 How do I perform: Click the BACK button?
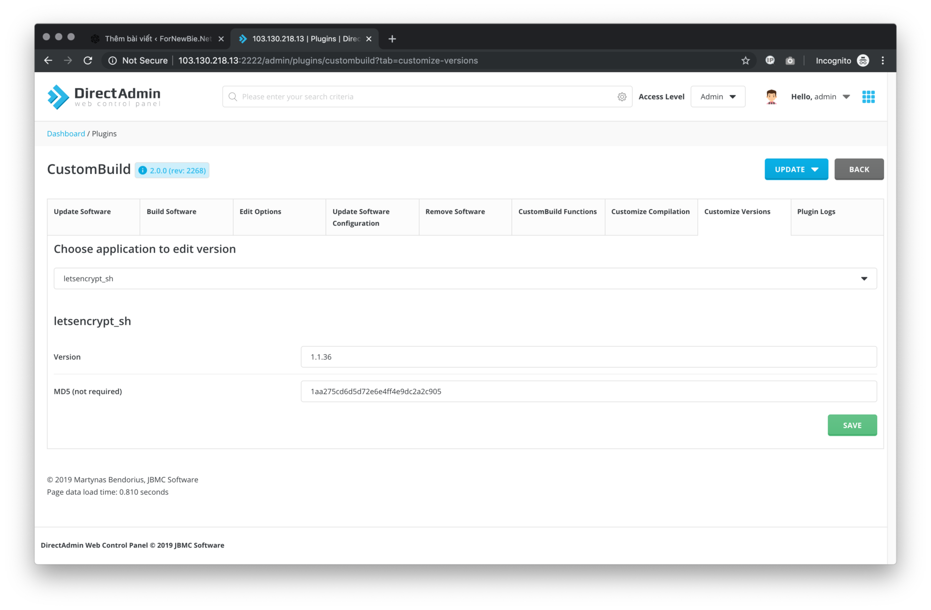[x=859, y=169]
